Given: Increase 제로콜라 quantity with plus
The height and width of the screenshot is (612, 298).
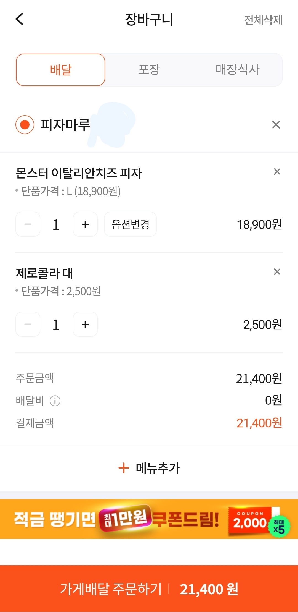Looking at the screenshot, I should click(x=85, y=324).
